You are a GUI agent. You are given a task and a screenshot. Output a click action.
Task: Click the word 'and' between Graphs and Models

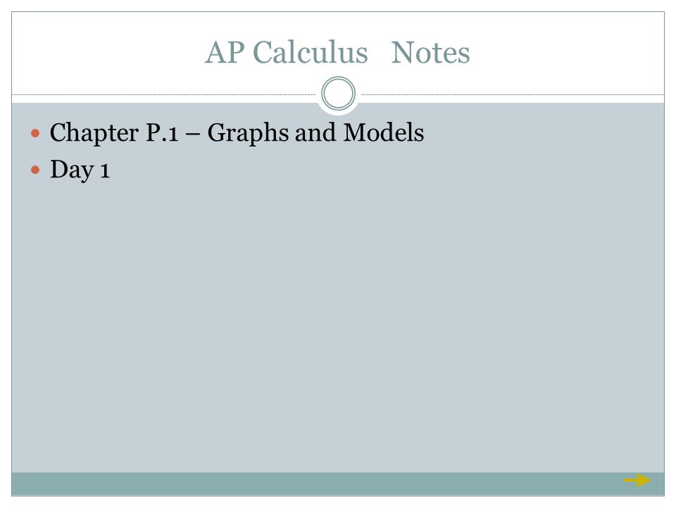[x=315, y=132]
